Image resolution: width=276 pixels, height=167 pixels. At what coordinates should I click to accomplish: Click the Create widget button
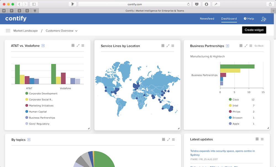254,30
